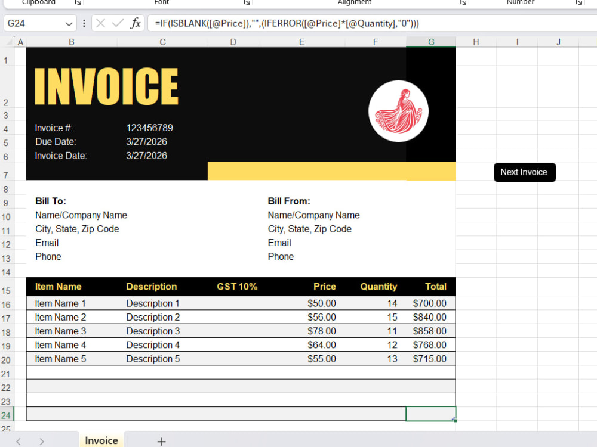Image resolution: width=597 pixels, height=447 pixels.
Task: Click the quantity 12 cell
Action: coord(392,345)
